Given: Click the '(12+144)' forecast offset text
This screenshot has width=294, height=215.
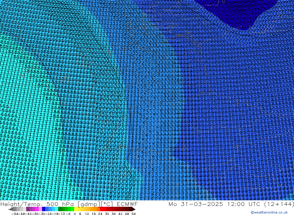Looking at the screenshot, I should coord(279,204).
